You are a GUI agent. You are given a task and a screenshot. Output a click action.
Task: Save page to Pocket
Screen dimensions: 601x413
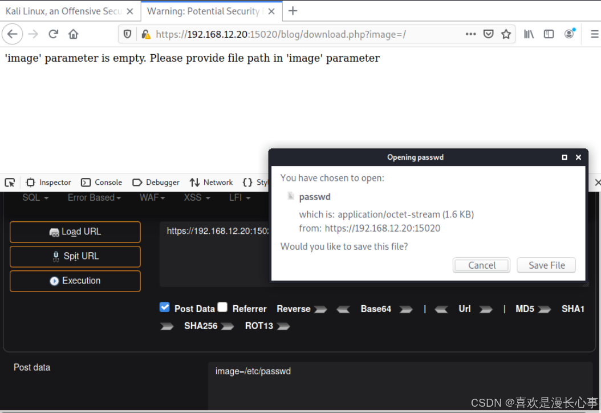488,34
